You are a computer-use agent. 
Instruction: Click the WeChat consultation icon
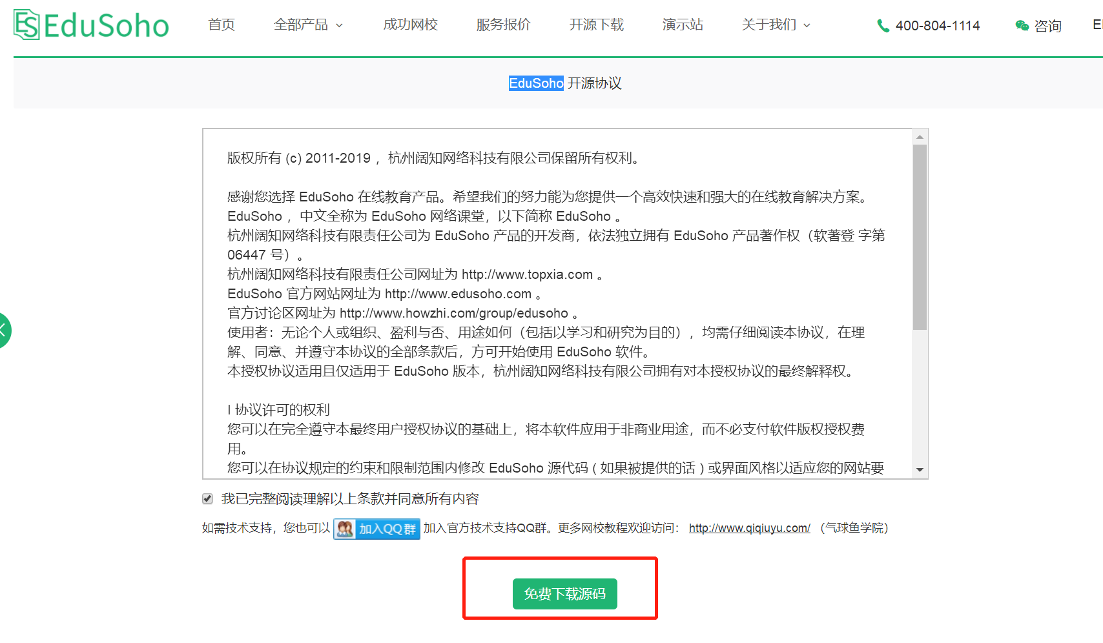pyautogui.click(x=1022, y=26)
